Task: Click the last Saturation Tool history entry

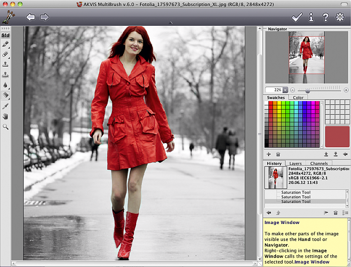Action: (x=296, y=202)
